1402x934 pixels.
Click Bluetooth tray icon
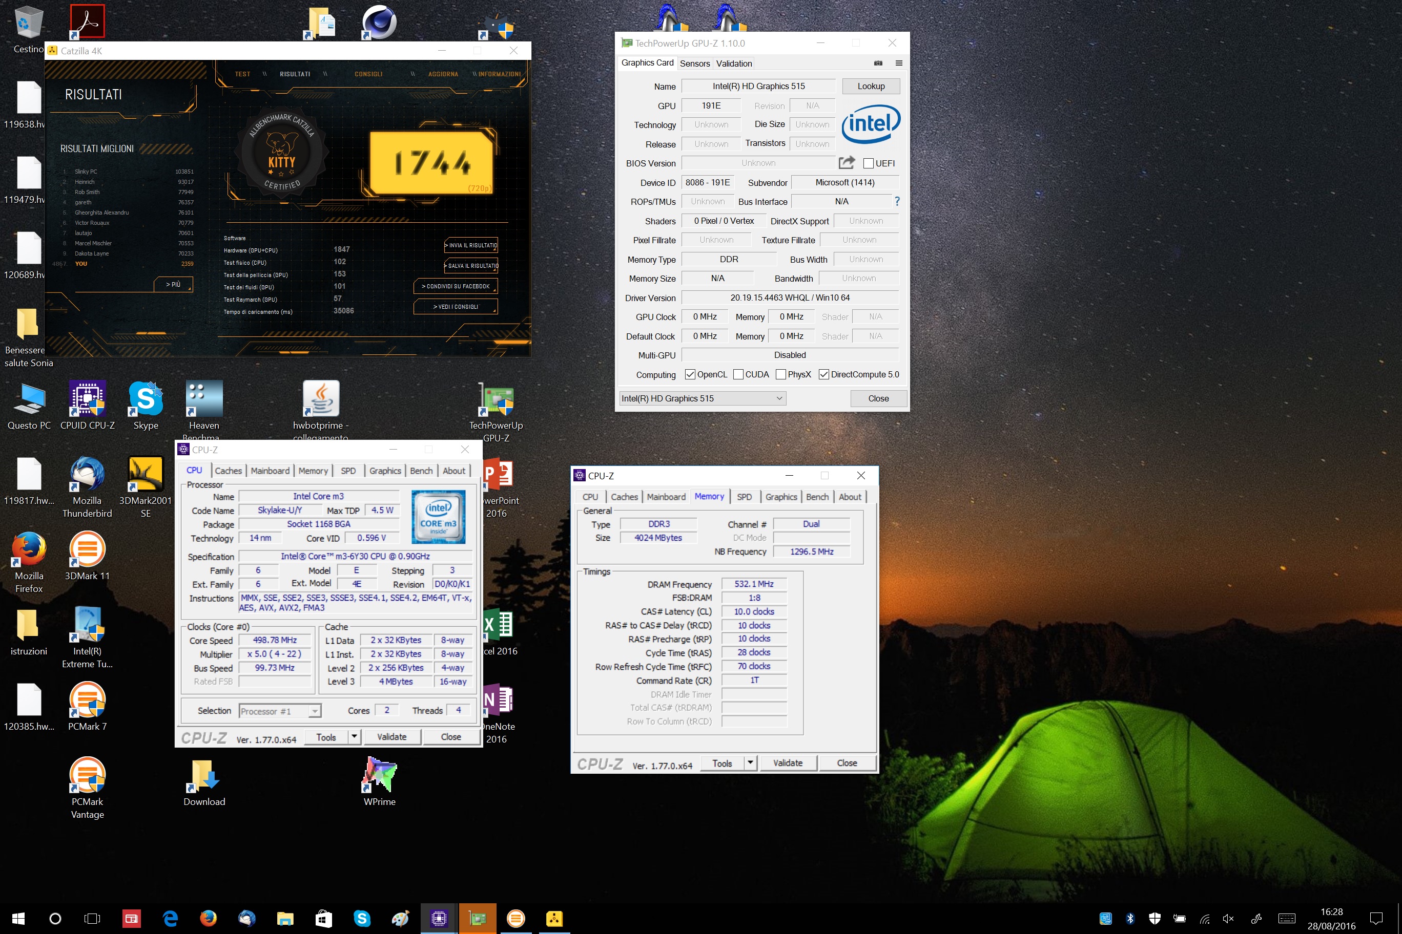click(1129, 918)
